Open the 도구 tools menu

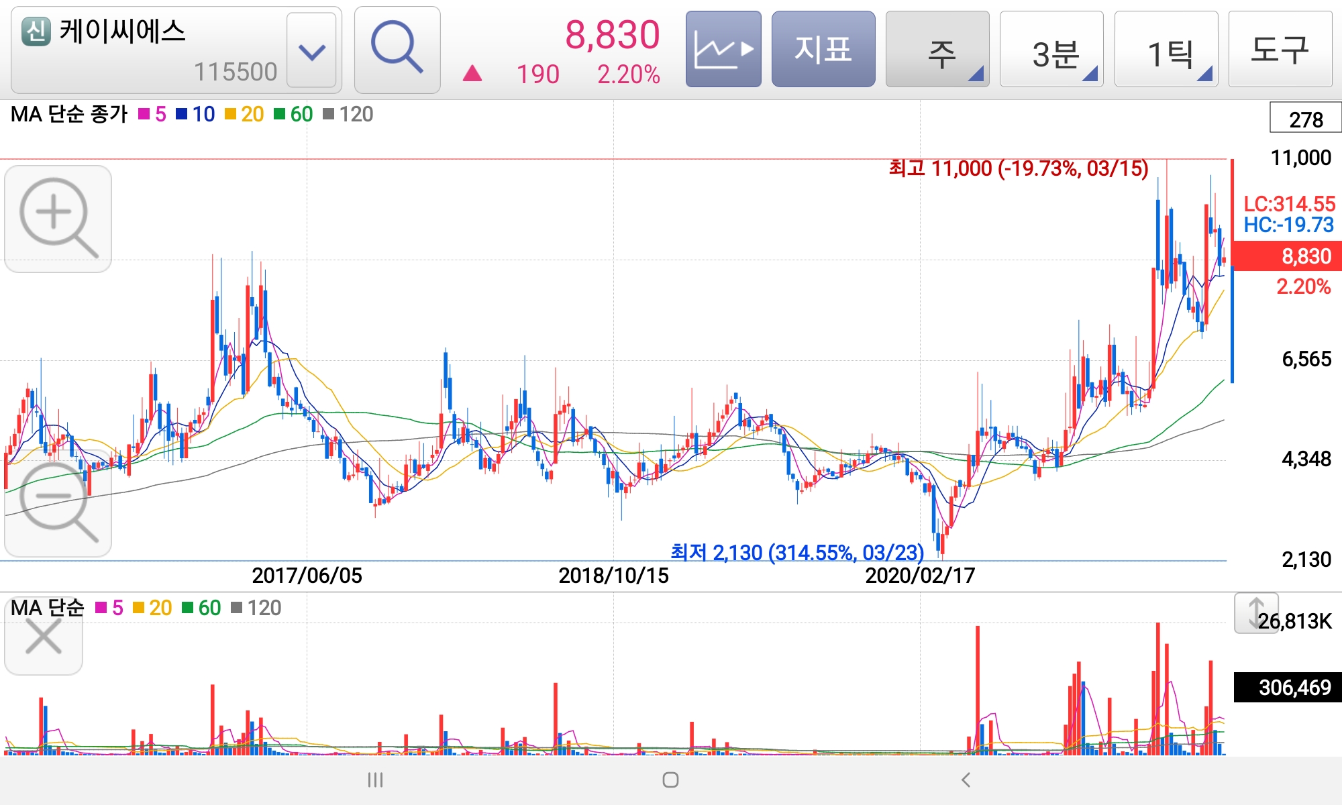coord(1280,49)
